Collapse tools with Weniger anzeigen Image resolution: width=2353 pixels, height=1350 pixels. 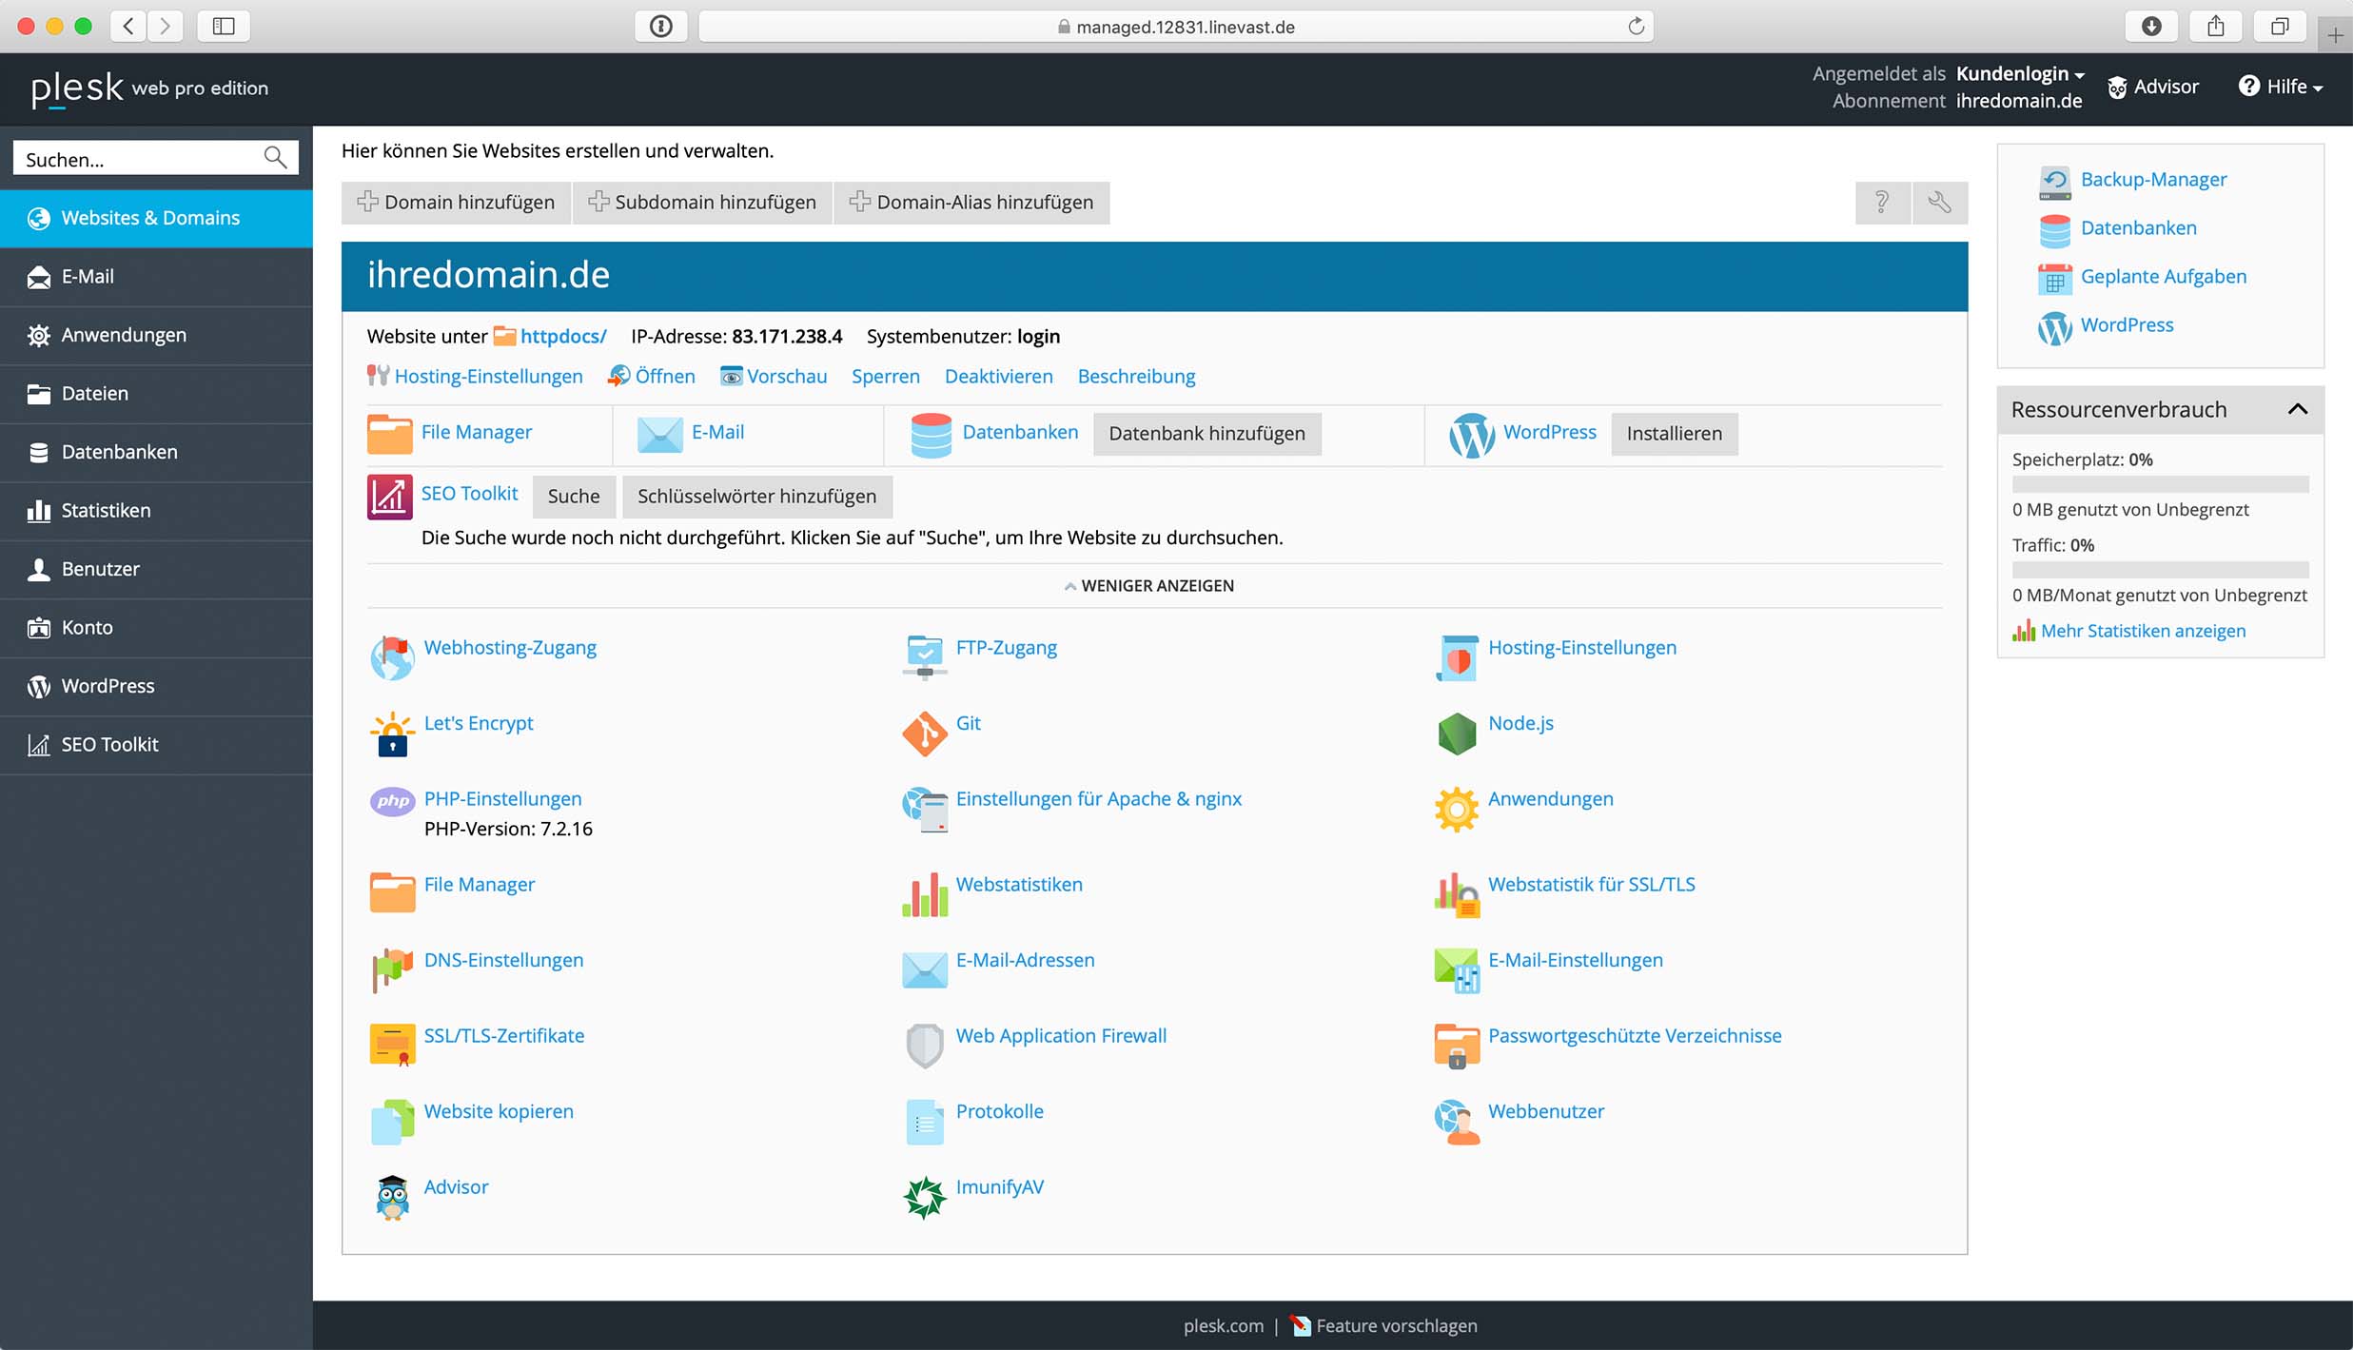coord(1149,586)
